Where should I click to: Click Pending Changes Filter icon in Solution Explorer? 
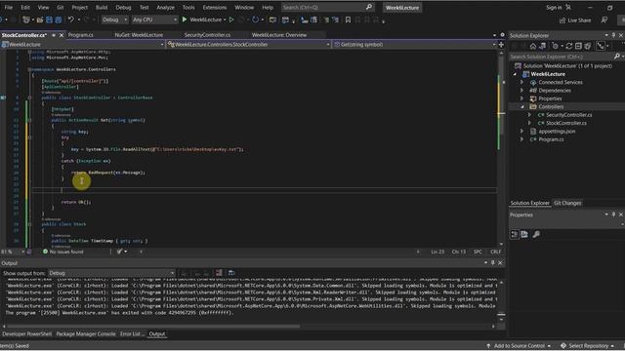556,47
